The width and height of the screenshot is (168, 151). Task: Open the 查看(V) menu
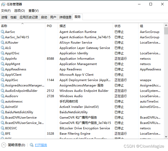pyautogui.click(x=34, y=11)
